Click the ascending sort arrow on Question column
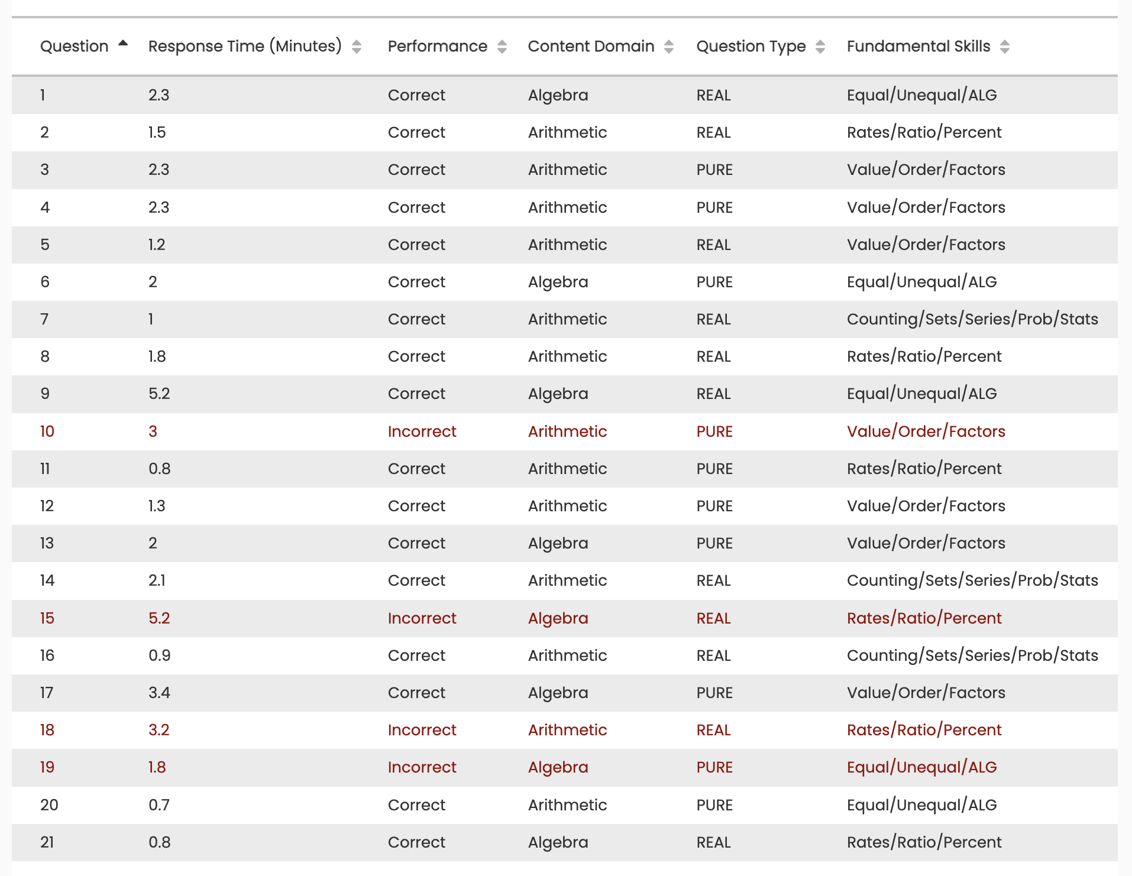Screen dimensions: 1132x876 [123, 43]
